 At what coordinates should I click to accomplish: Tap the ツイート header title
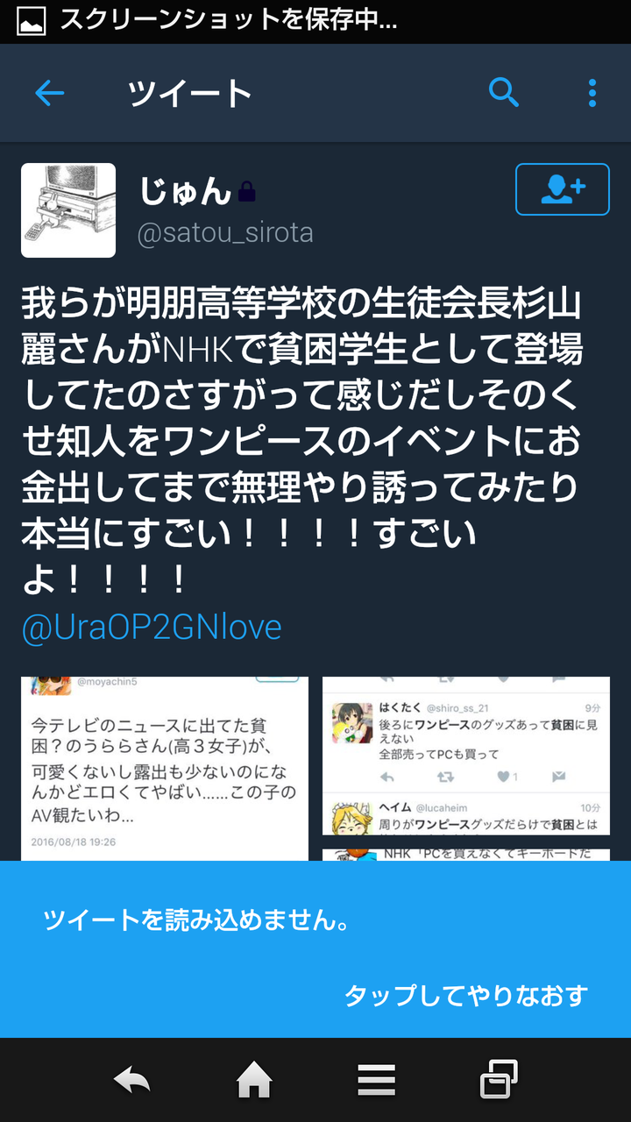pyautogui.click(x=190, y=93)
